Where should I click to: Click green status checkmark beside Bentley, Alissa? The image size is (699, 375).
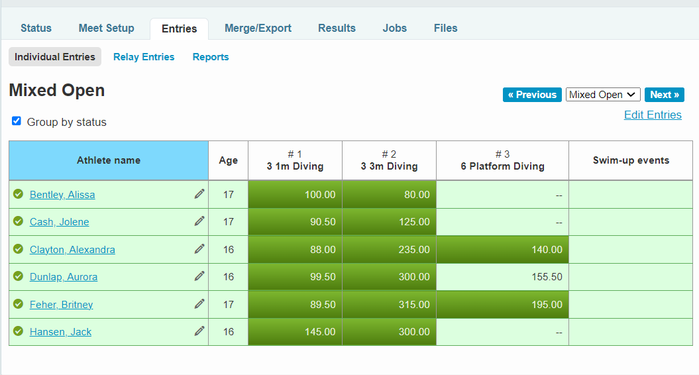(x=19, y=194)
